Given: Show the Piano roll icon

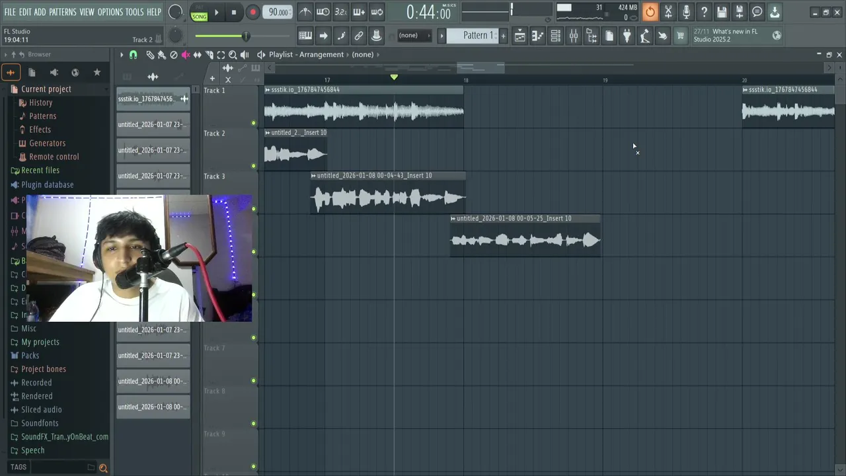Looking at the screenshot, I should coord(537,36).
